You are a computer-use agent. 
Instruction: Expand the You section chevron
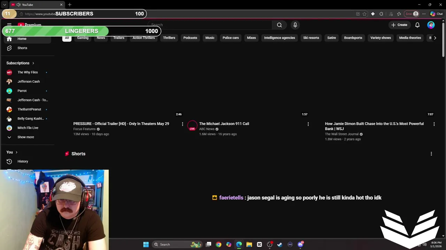point(16,152)
